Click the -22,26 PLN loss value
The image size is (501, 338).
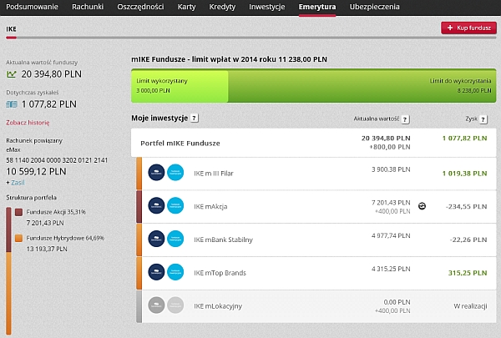[468, 240]
